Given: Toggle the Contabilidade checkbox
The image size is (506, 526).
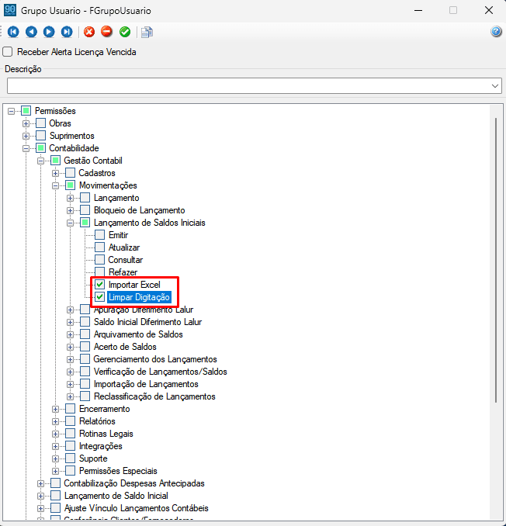Looking at the screenshot, I should pyautogui.click(x=40, y=148).
